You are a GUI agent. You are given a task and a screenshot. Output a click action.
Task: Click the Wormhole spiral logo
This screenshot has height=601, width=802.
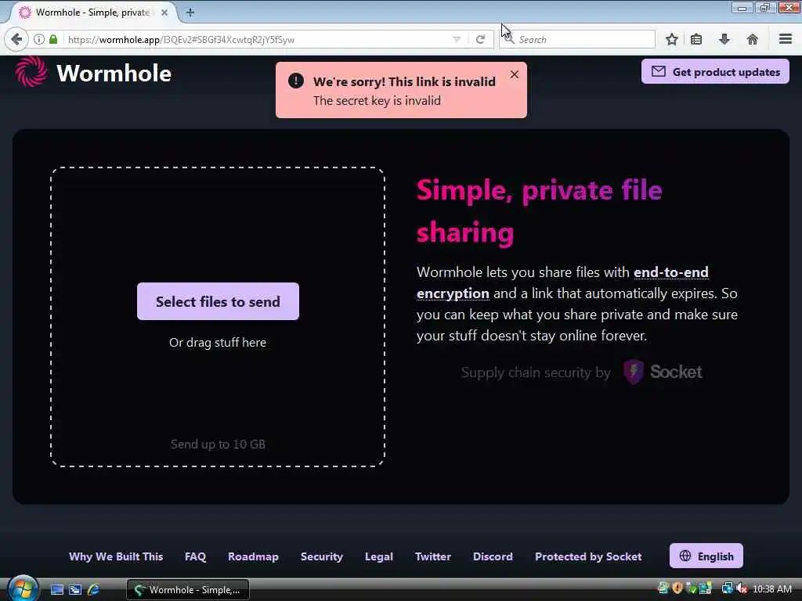(31, 71)
